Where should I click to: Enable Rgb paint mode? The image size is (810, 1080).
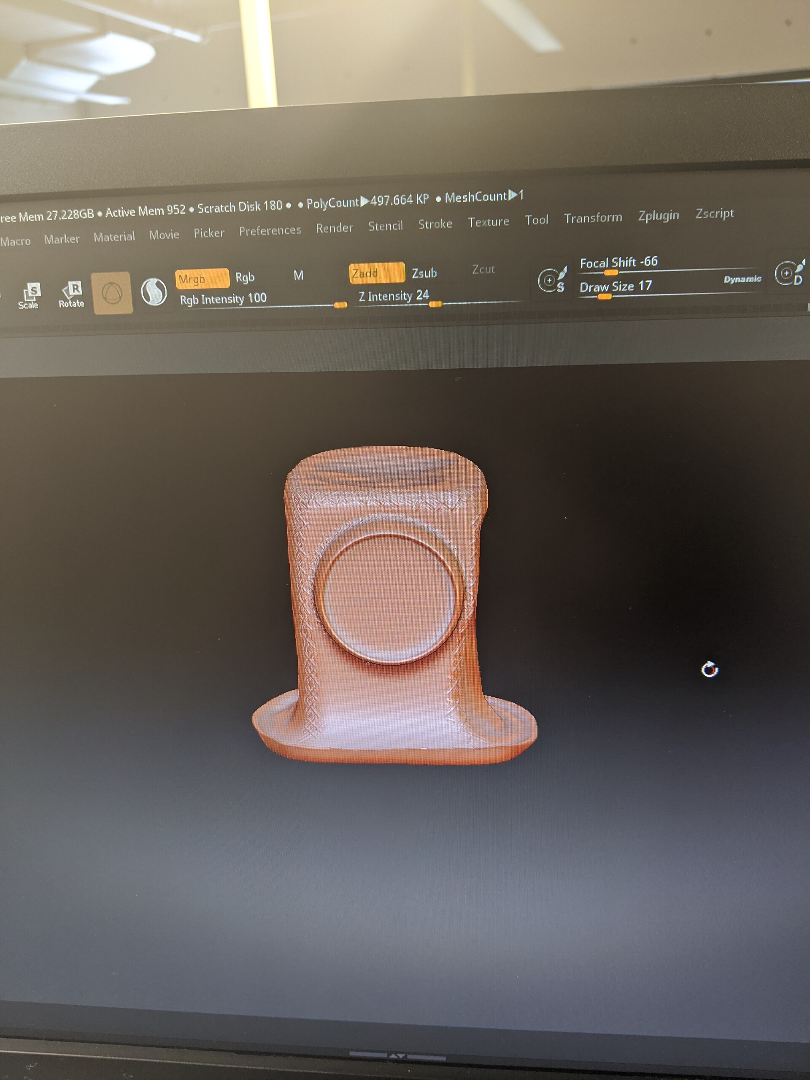[x=245, y=277]
